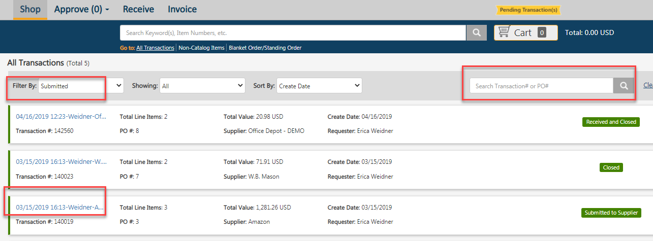Select PO # 3 text
653x241 pixels.
coord(130,222)
